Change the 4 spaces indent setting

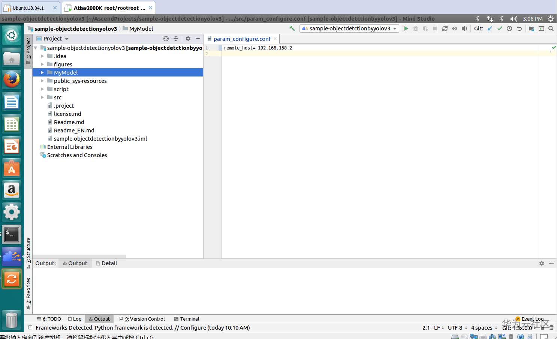484,328
